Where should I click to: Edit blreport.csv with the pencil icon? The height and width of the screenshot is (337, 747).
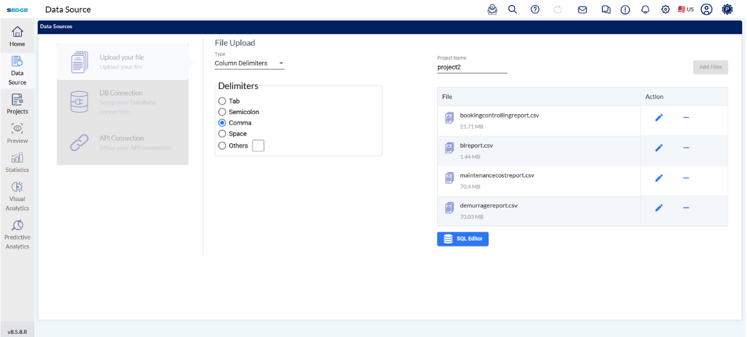658,148
